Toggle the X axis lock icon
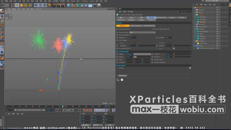 [x=36, y=5]
